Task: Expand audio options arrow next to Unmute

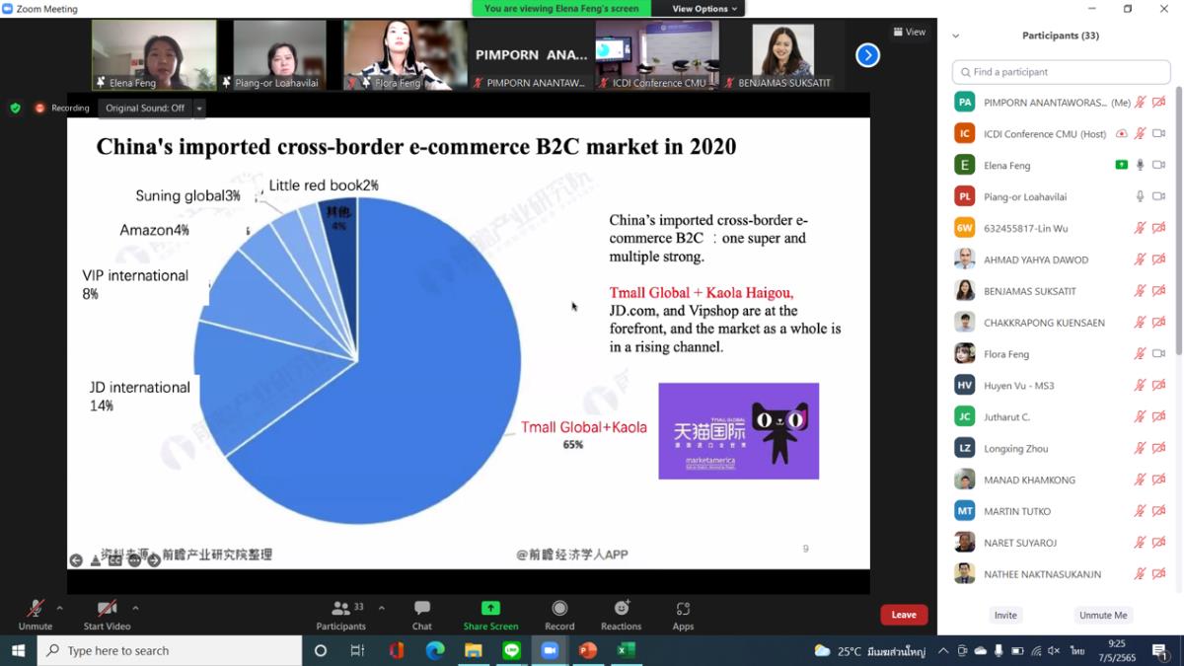Action: (59, 608)
